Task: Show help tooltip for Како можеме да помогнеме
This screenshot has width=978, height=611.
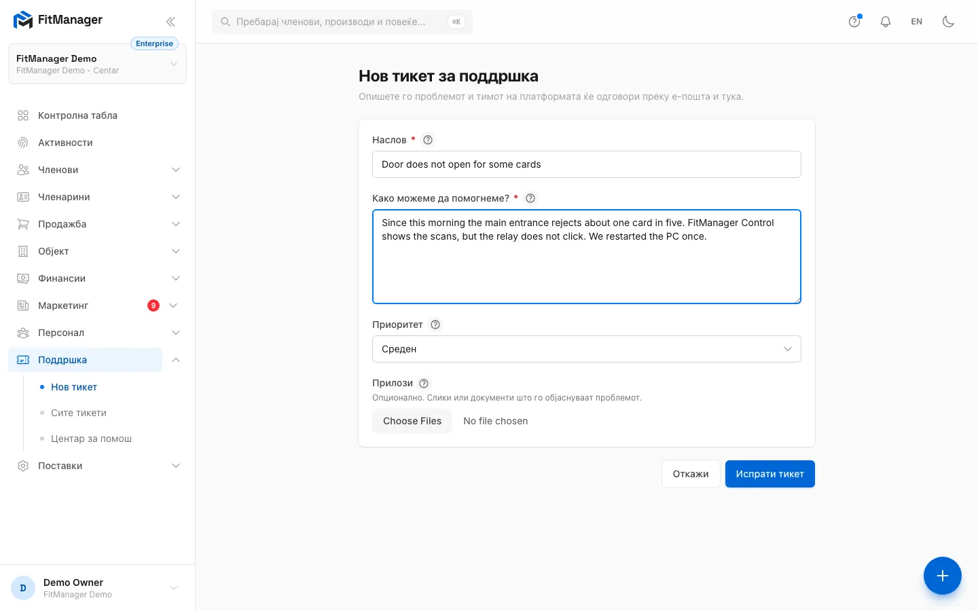Action: [530, 198]
